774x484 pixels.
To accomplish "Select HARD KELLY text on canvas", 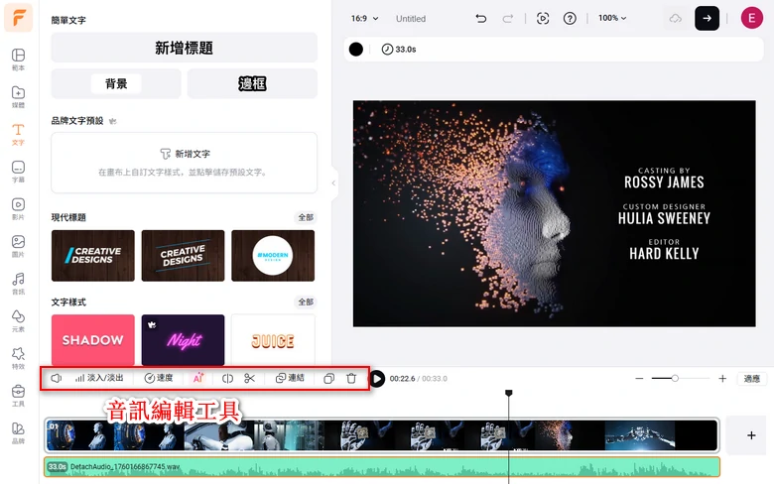I will point(664,254).
